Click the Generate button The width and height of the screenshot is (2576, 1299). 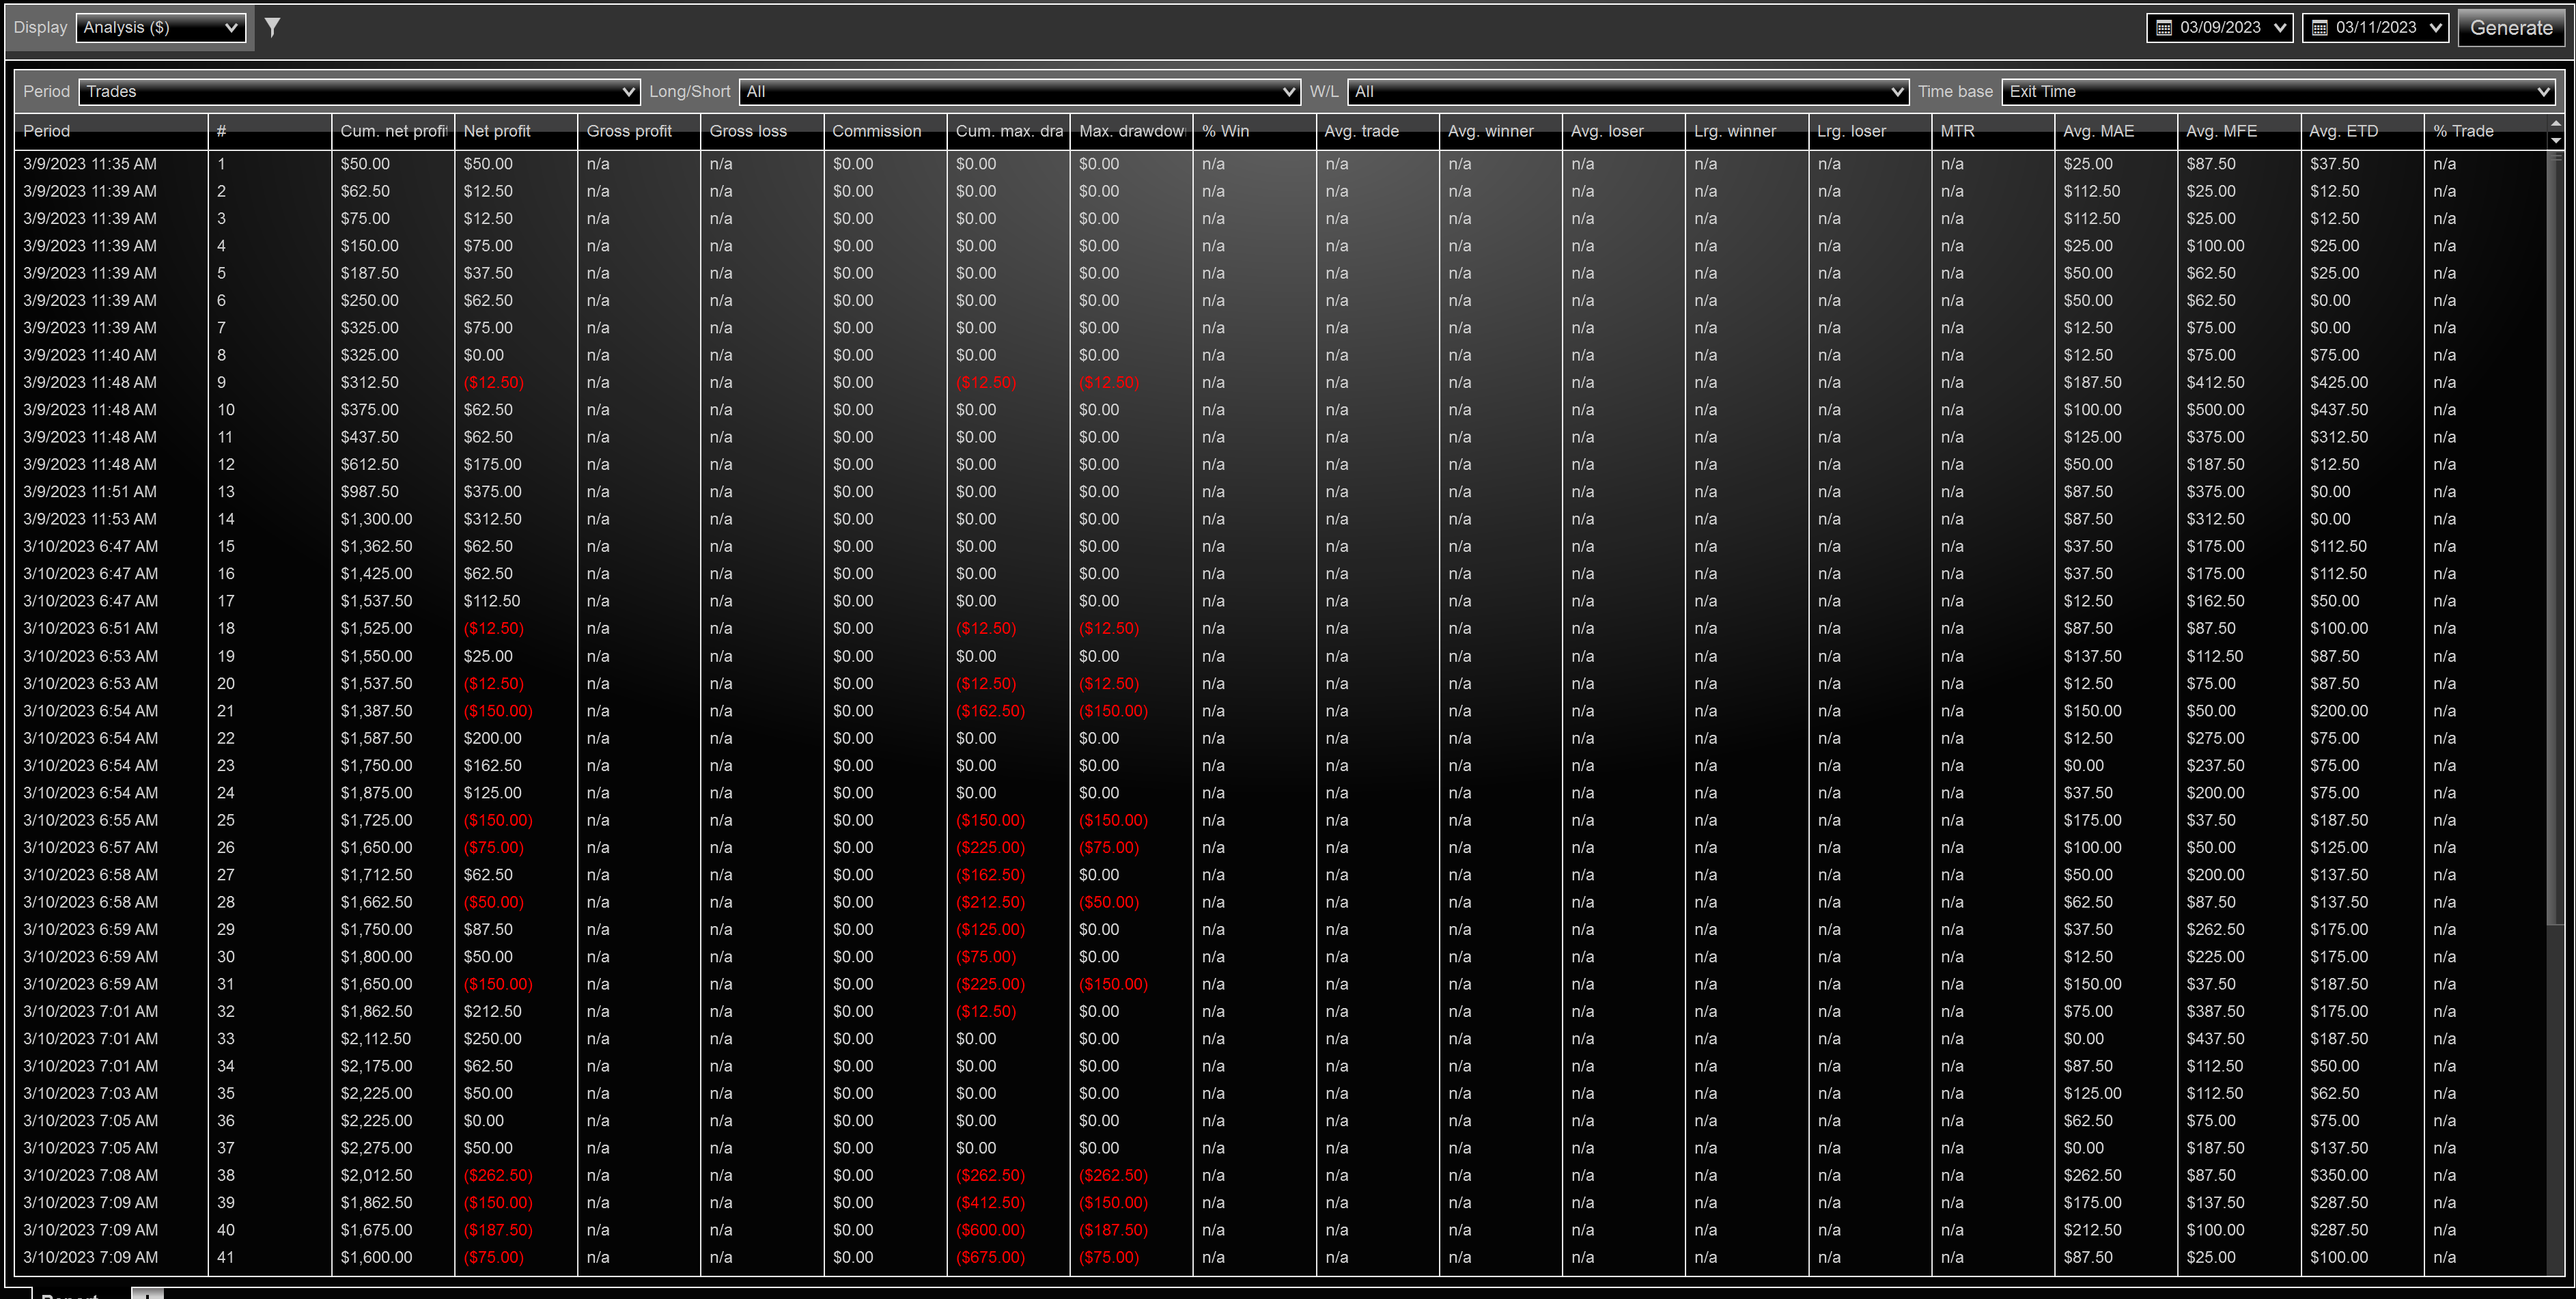2511,27
